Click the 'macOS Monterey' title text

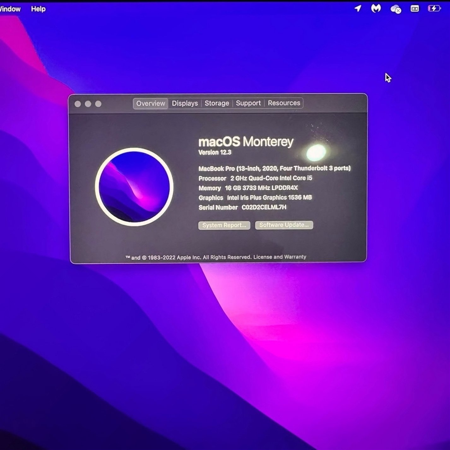click(x=246, y=142)
